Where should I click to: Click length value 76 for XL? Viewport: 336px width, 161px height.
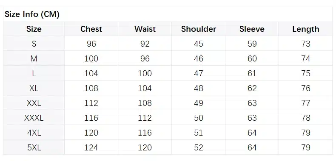pyautogui.click(x=305, y=88)
